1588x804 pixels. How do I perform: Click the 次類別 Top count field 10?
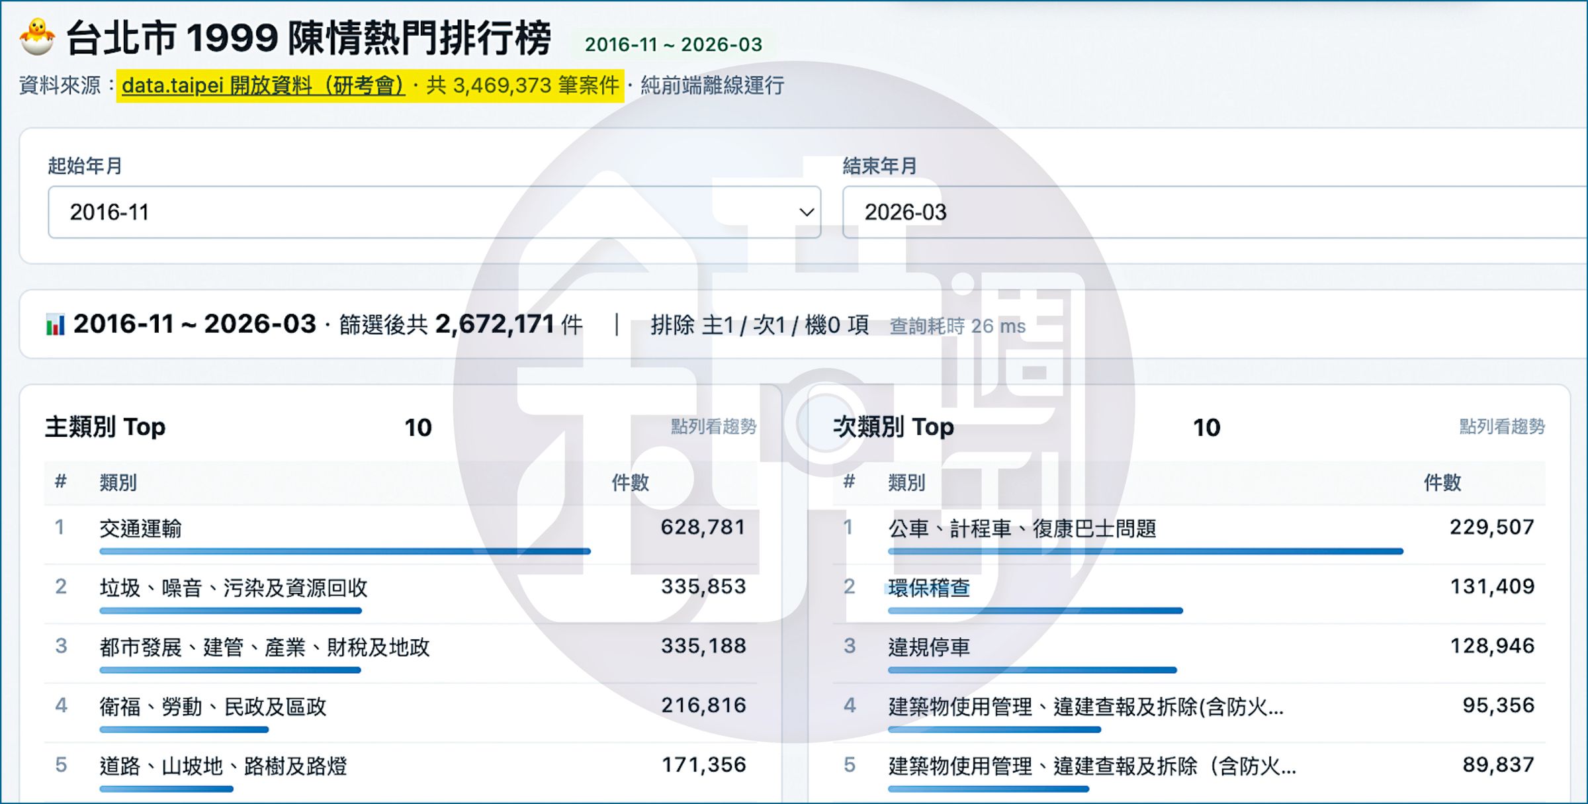(x=1206, y=427)
